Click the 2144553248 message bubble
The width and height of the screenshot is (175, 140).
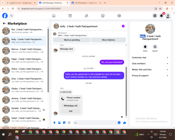(65, 92)
